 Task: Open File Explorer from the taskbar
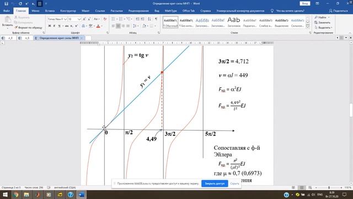pos(26,195)
